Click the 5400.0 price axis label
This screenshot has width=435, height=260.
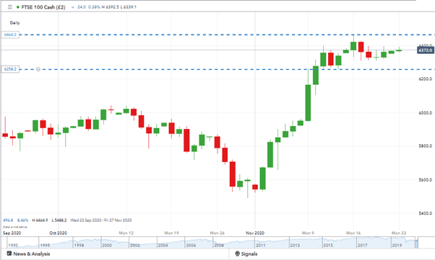[x=426, y=213]
